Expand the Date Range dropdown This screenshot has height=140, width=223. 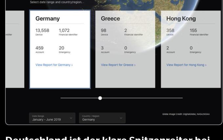pos(52,118)
